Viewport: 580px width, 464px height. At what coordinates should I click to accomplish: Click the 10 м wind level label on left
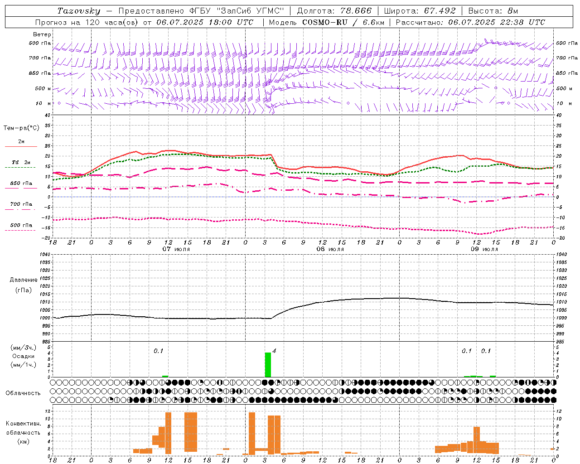click(43, 103)
